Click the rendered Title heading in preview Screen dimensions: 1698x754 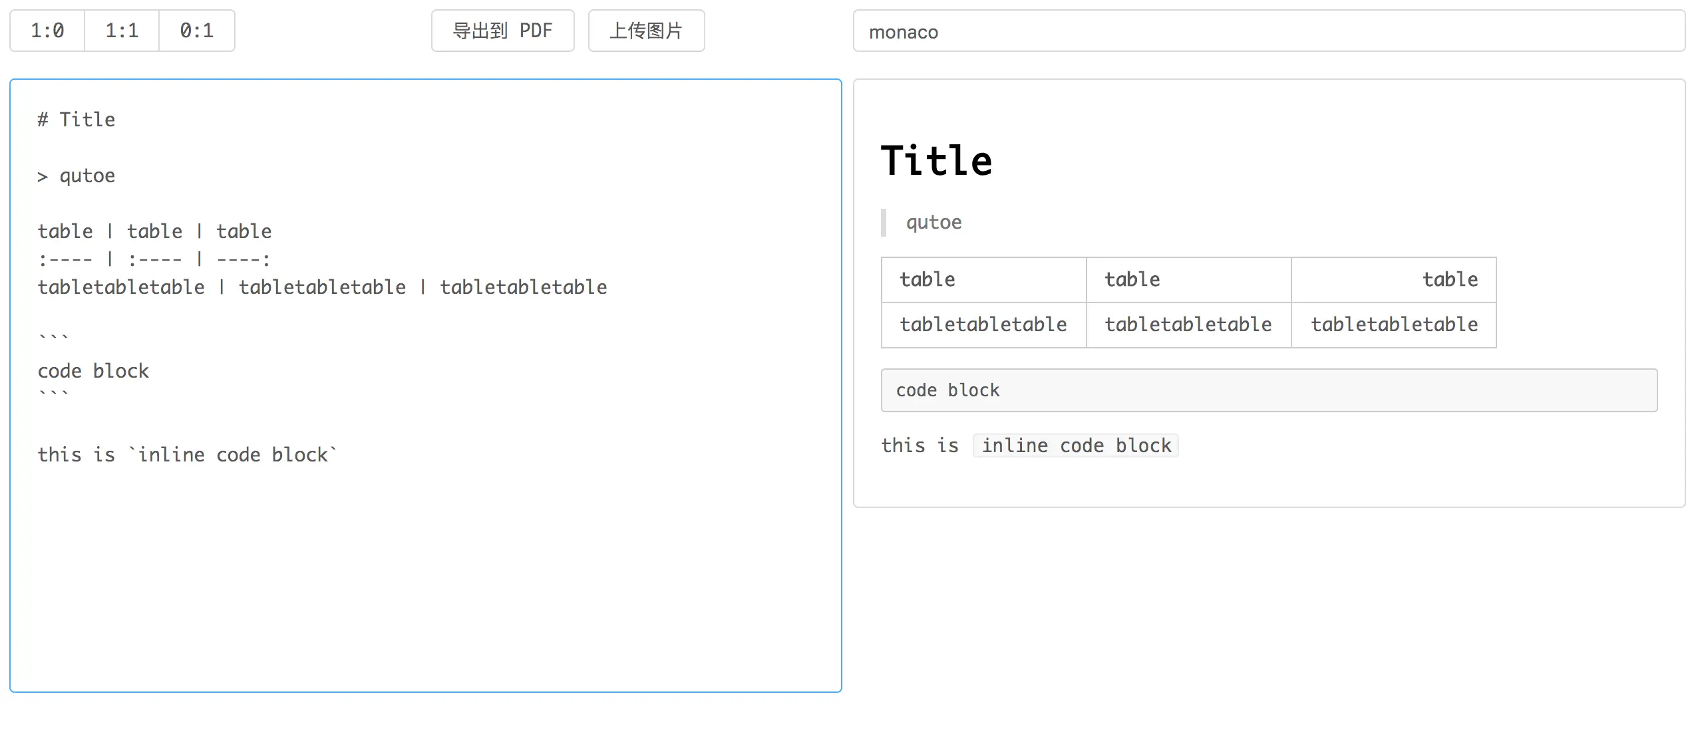[x=936, y=161]
